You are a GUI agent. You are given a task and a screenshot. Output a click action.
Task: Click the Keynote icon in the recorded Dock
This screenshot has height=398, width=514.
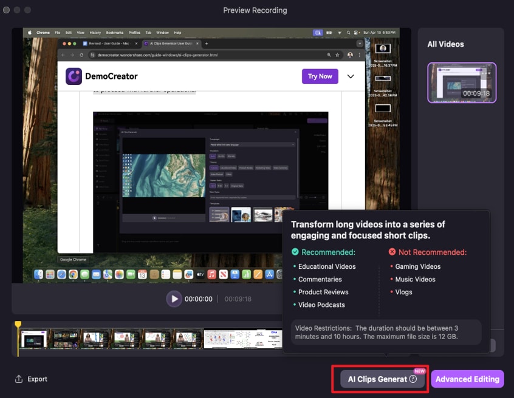tap(235, 274)
